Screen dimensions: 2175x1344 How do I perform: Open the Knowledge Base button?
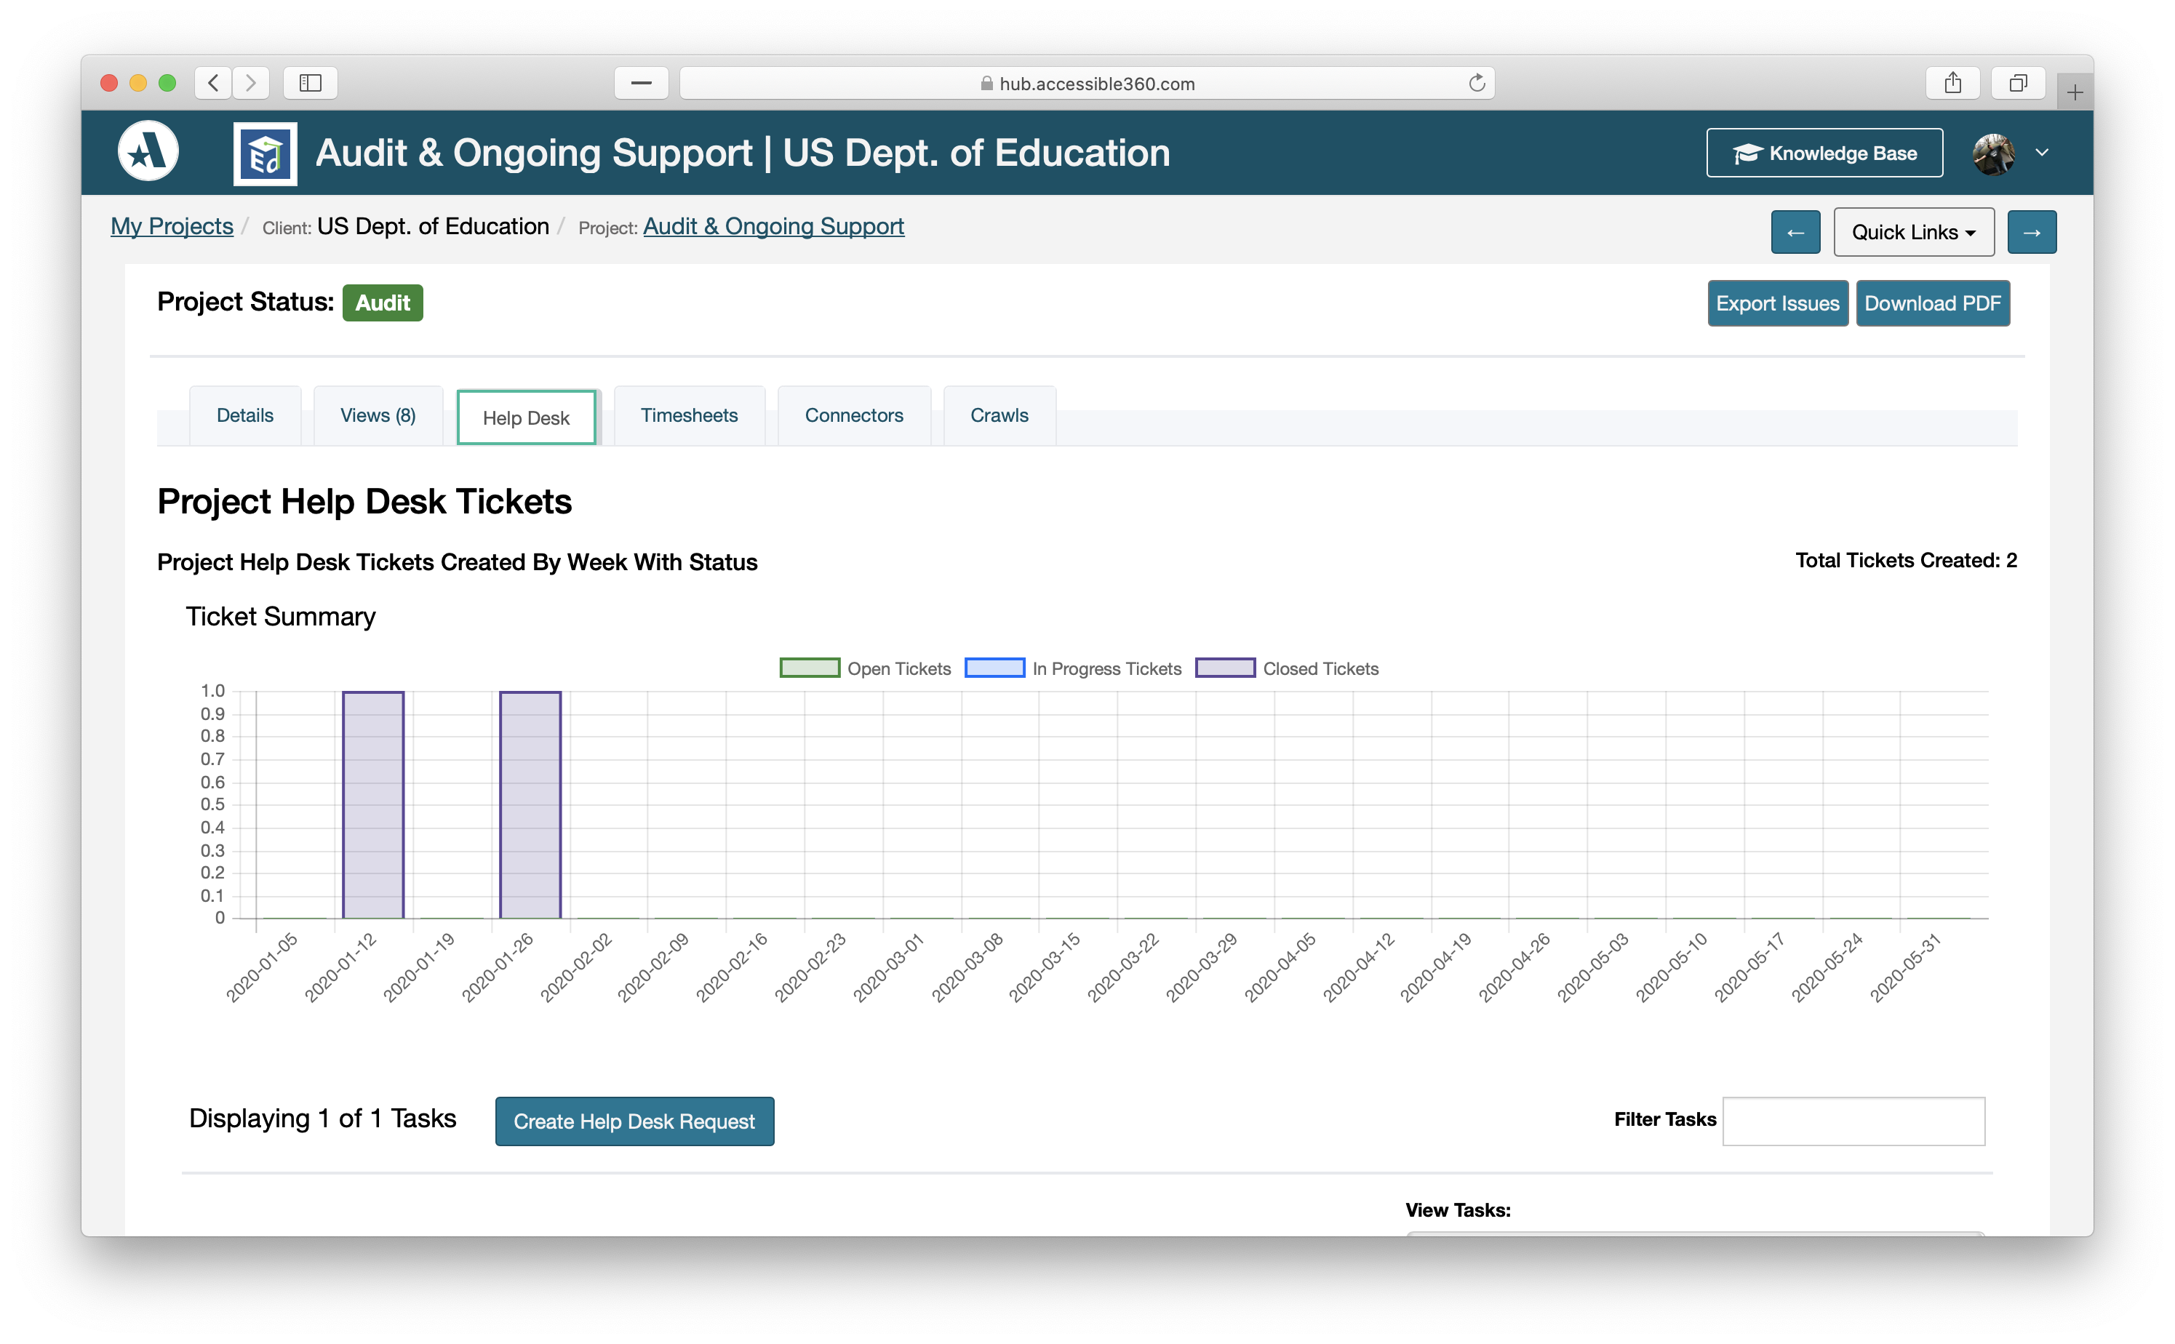pos(1824,153)
